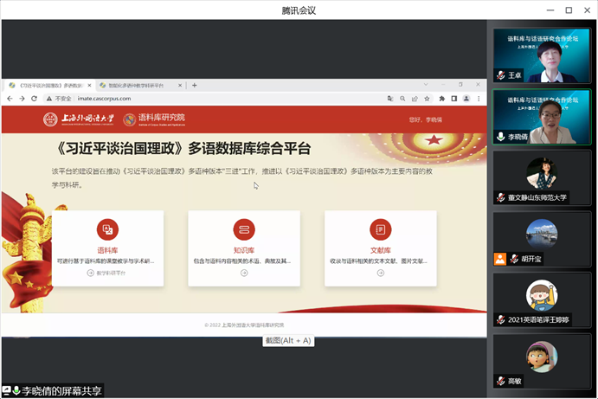
Task: Click the red 知识库 knowledge base icon
Action: point(244,228)
